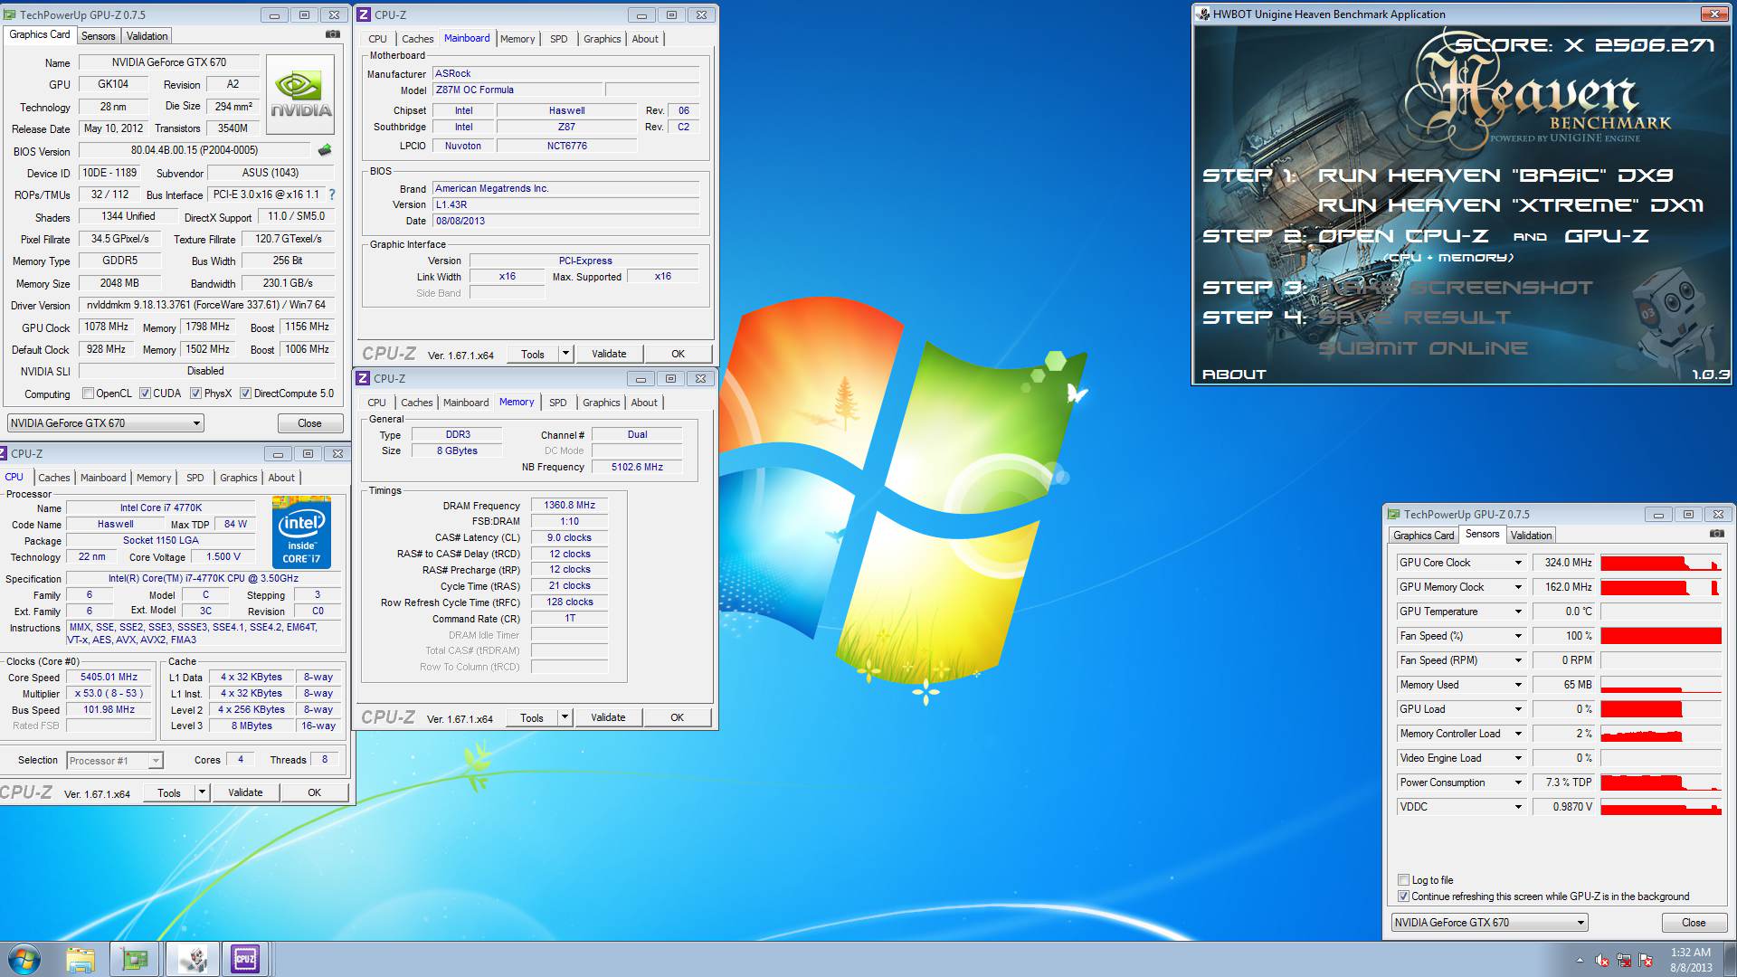Click the HWBOT Heaven taskbar icon

coord(191,959)
